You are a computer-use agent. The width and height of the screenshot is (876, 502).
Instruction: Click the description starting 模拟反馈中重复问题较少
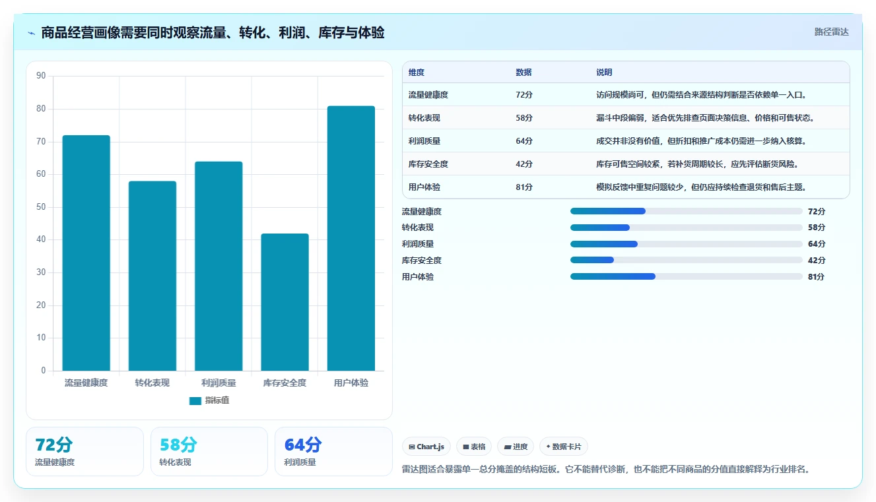click(701, 187)
